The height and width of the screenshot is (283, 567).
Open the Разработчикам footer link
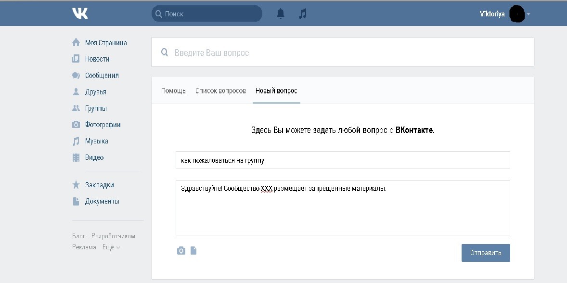coord(113,236)
